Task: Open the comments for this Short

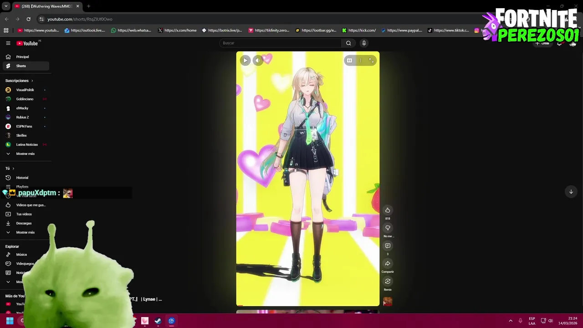Action: tap(388, 246)
